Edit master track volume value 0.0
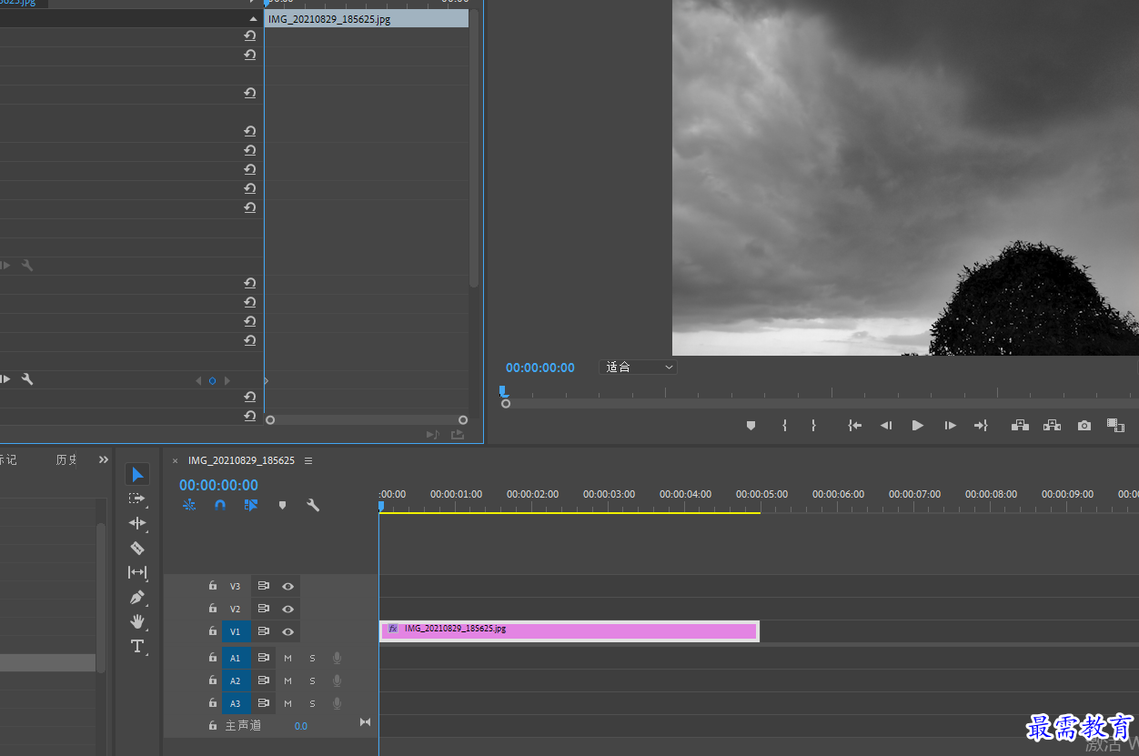Viewport: 1139px width, 756px height. pos(301,726)
